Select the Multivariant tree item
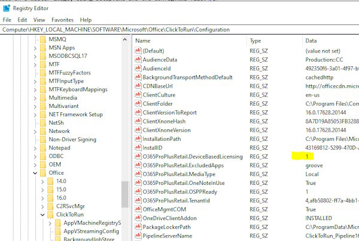359x241 pixels. coord(63,106)
